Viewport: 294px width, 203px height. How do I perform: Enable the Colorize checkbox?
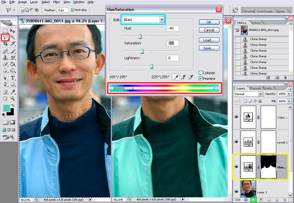[x=201, y=73]
